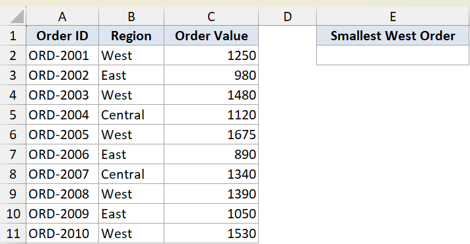Select the West region cell for ORD-2008
The height and width of the screenshot is (244, 470).
[131, 194]
